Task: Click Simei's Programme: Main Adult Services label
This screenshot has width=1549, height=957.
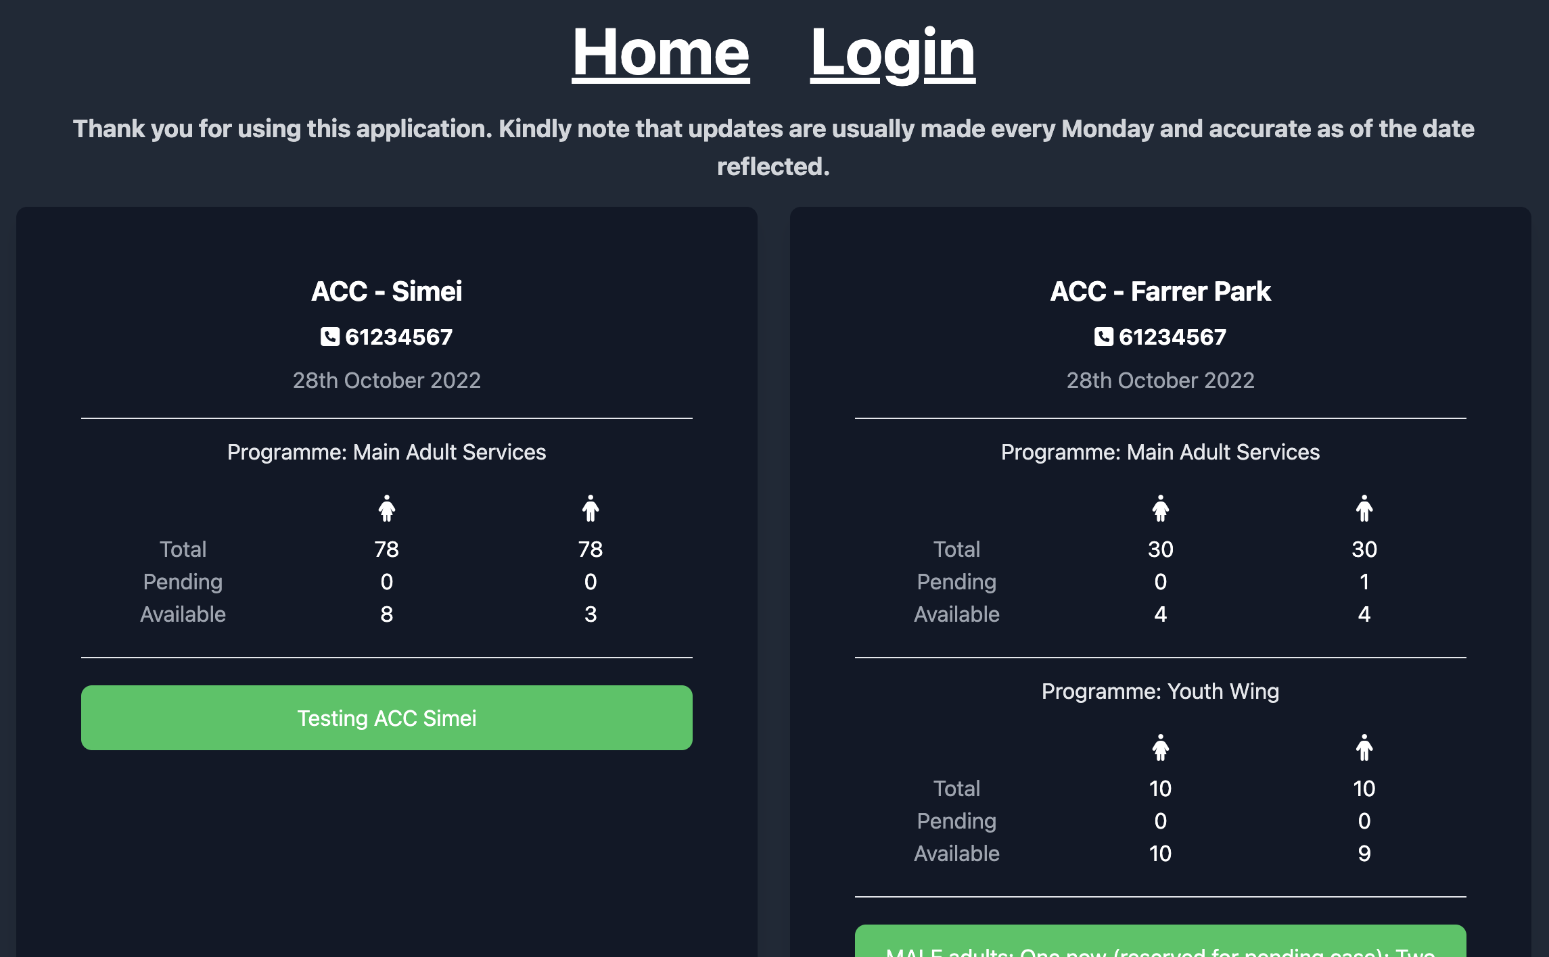Action: pos(387,452)
